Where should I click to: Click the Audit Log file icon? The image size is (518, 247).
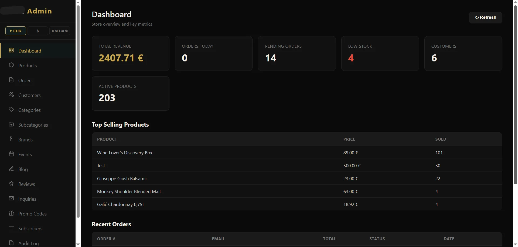click(11, 243)
